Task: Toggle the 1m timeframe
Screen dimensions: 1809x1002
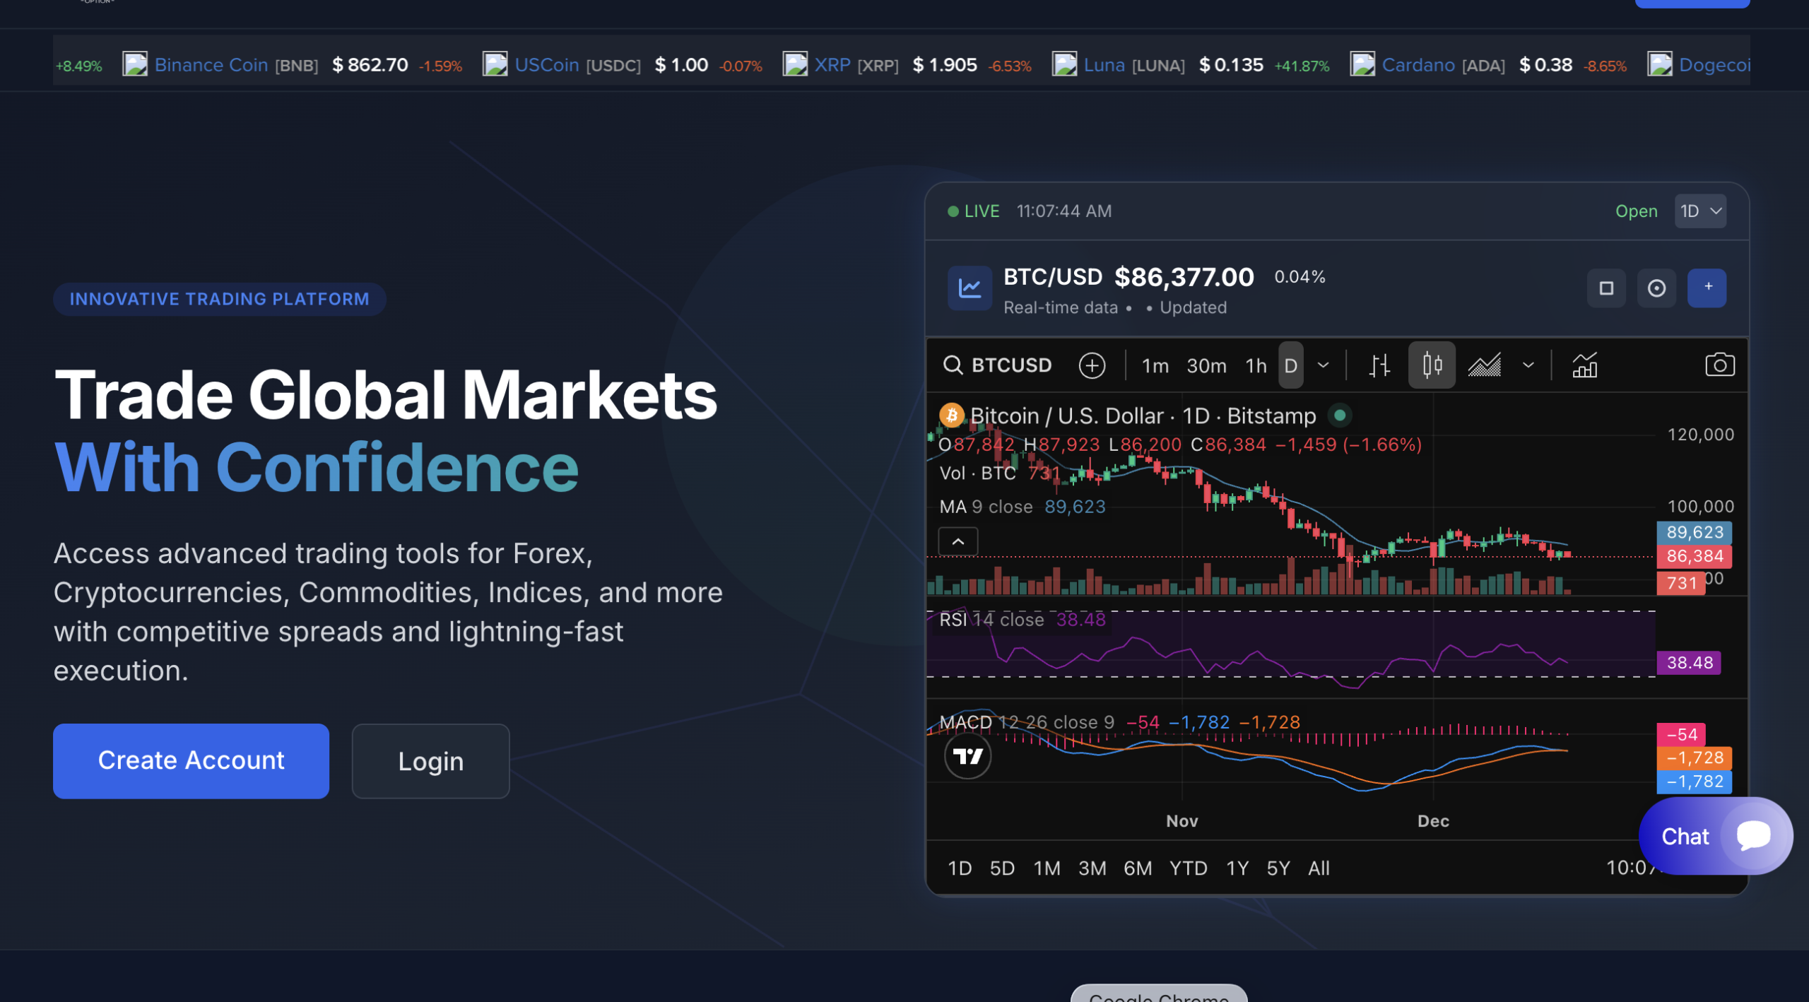Action: [1155, 365]
